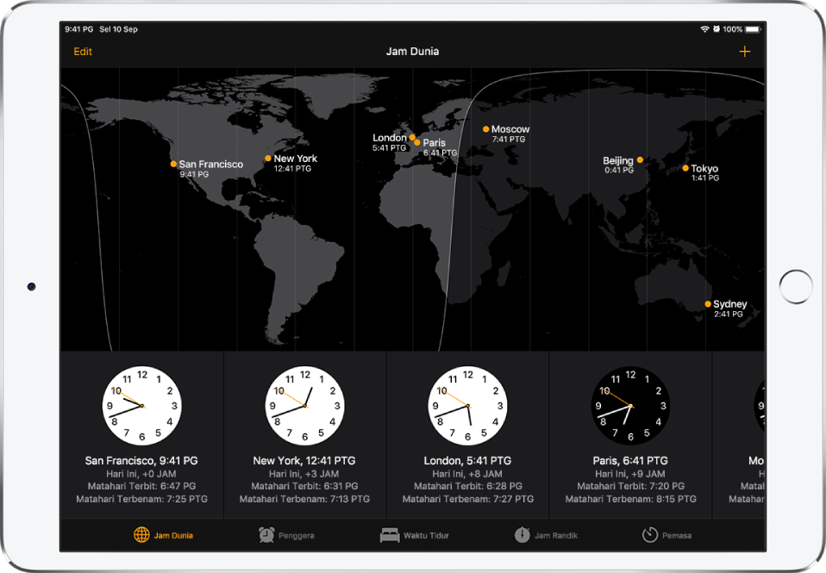
Task: Tap the alarm status bar icon
Action: tap(716, 29)
